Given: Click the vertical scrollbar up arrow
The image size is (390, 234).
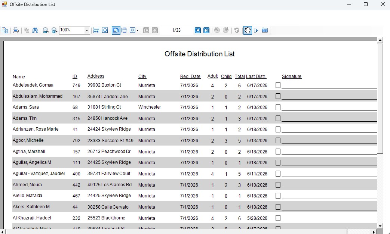Looking at the screenshot, I should pos(380,40).
